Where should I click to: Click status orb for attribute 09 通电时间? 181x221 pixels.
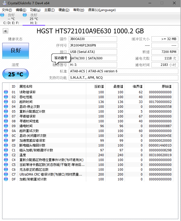[x=6, y=126]
